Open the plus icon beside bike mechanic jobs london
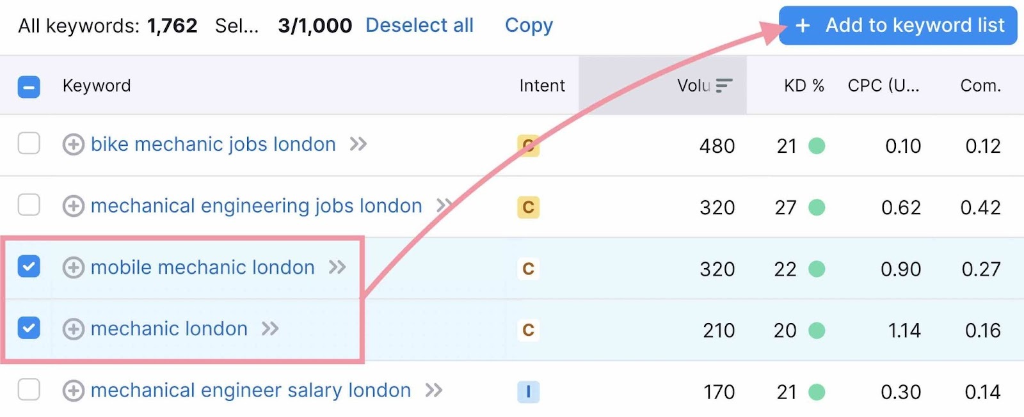This screenshot has width=1024, height=417. click(x=74, y=145)
